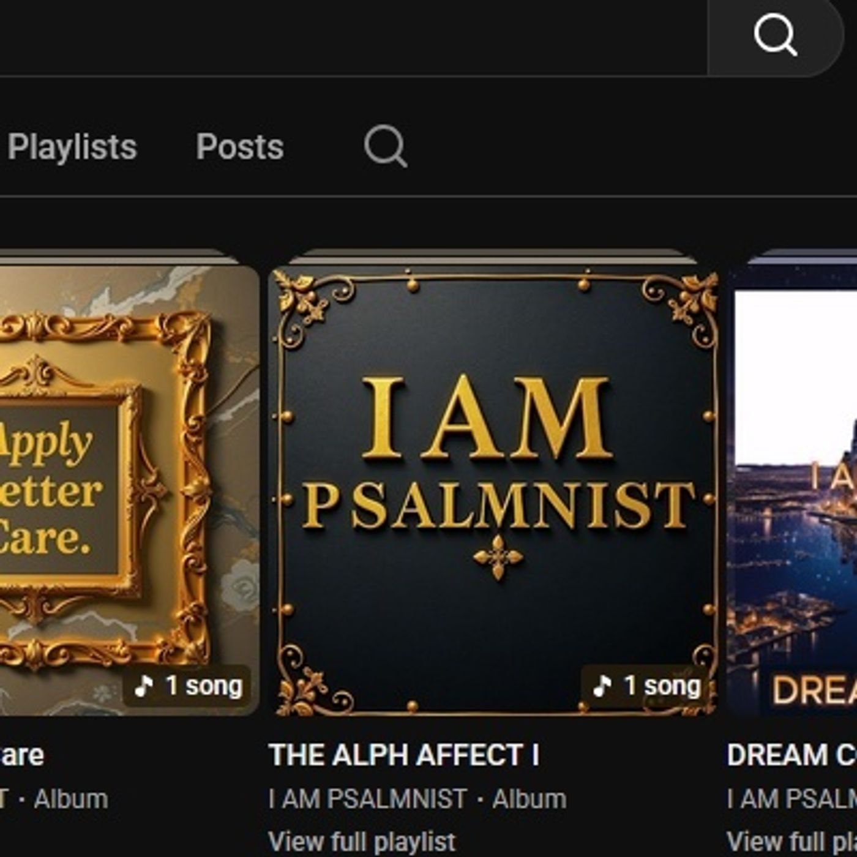Viewport: 857px width, 857px height.
Task: Switch to the Playlists tab
Action: pyautogui.click(x=72, y=147)
